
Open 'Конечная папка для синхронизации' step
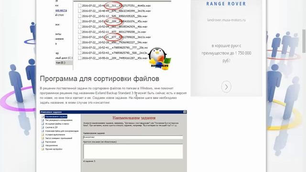pos(62,131)
